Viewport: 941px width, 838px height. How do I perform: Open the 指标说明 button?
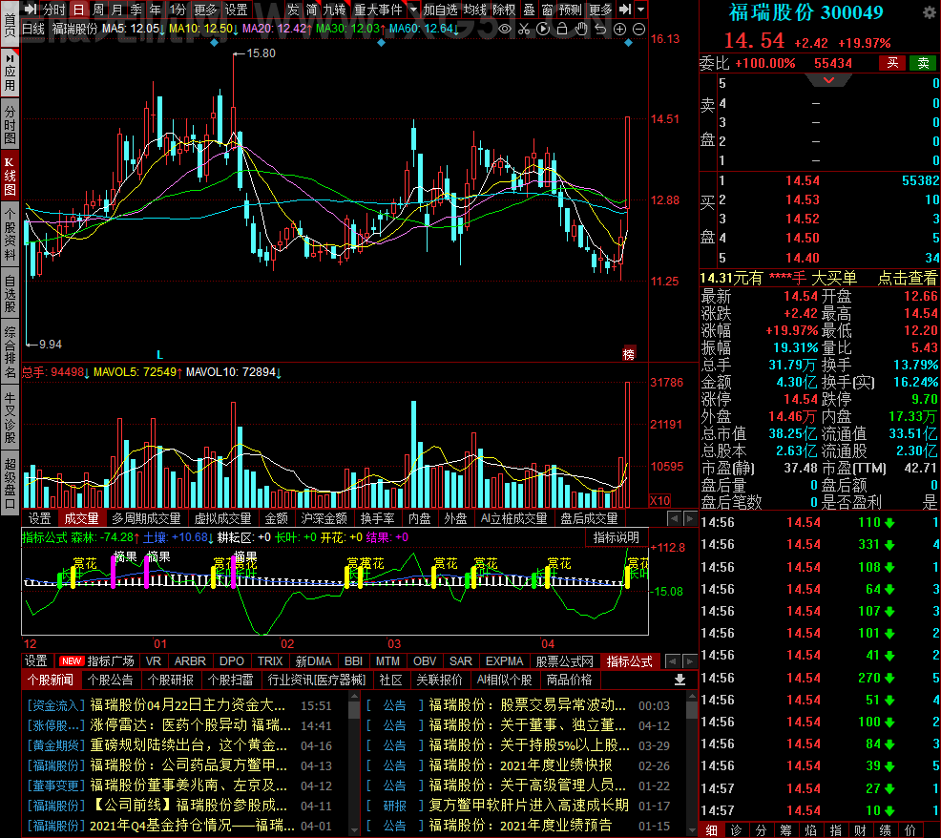click(x=617, y=537)
